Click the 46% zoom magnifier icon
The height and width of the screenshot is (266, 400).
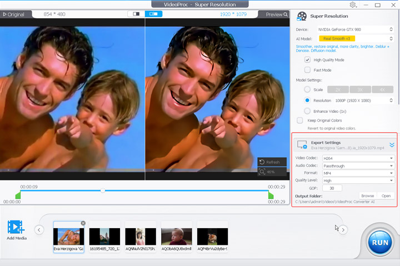coord(262,172)
